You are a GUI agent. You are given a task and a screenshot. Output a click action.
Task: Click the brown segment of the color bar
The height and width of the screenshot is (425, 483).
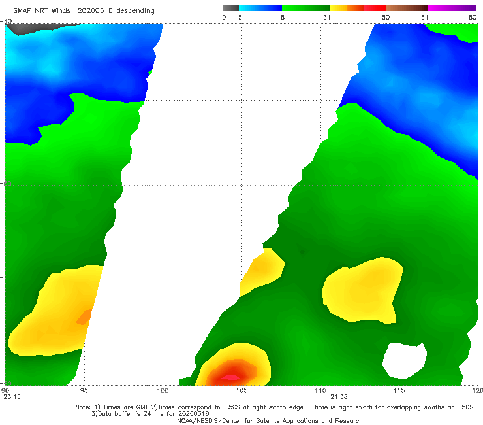[407, 8]
